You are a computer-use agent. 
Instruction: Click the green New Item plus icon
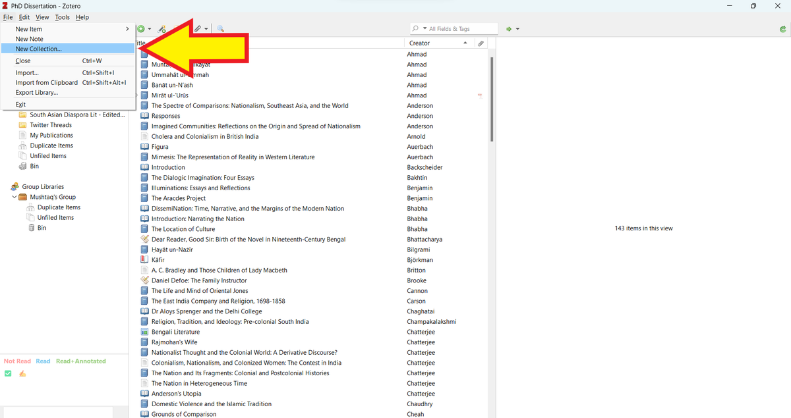tap(141, 29)
